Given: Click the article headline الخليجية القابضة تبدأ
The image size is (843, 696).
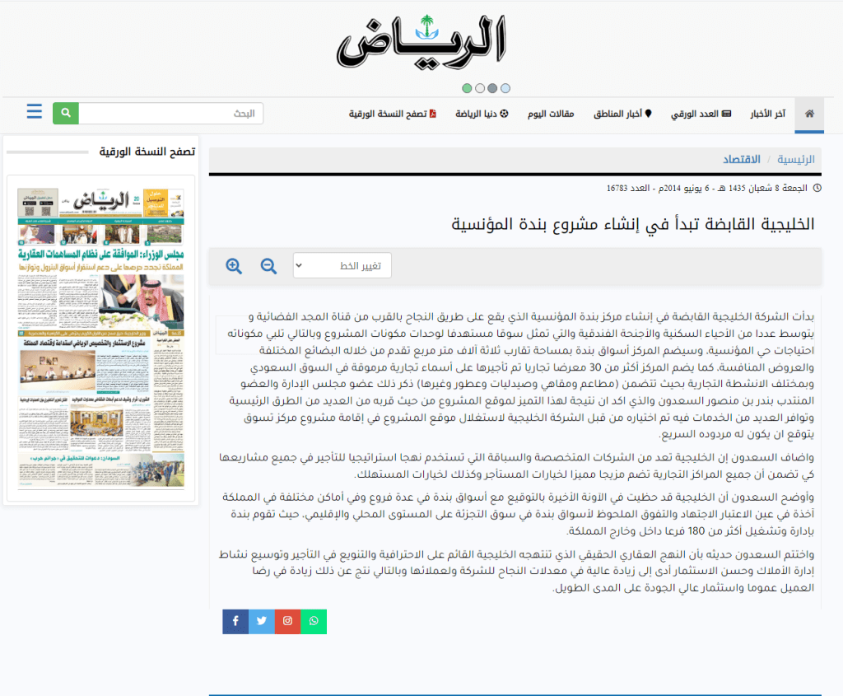Looking at the screenshot, I should tap(633, 224).
